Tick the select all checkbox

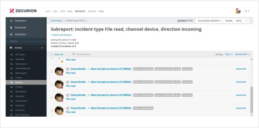tap(52, 54)
